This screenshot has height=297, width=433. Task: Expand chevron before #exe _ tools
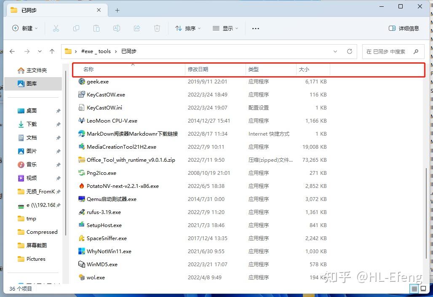point(76,51)
